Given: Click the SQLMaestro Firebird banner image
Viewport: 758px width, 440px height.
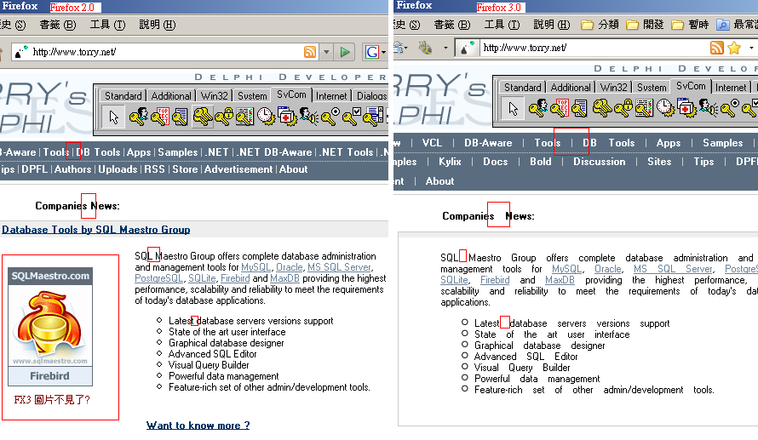Looking at the screenshot, I should coord(50,328).
